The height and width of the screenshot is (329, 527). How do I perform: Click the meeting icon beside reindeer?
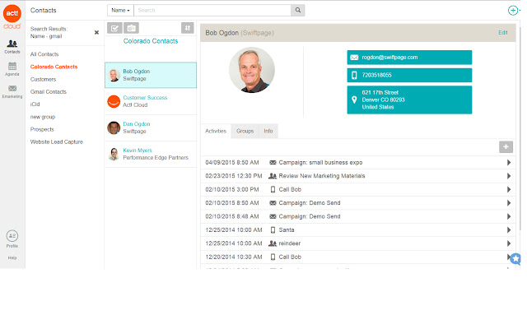pyautogui.click(x=273, y=243)
